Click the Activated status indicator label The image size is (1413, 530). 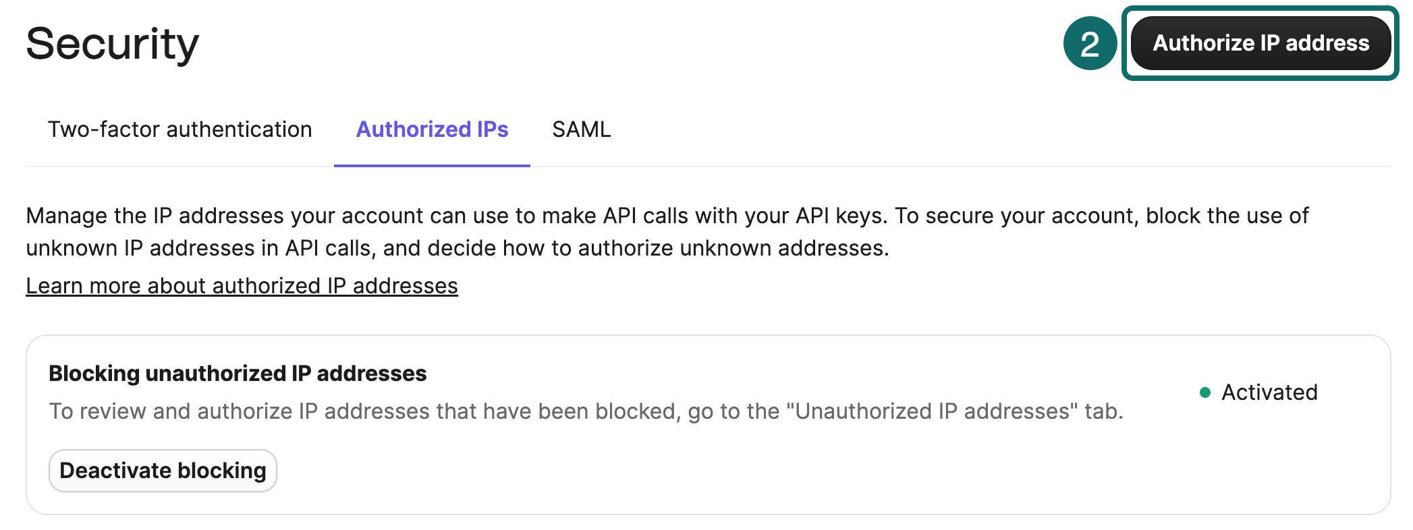tap(1269, 392)
